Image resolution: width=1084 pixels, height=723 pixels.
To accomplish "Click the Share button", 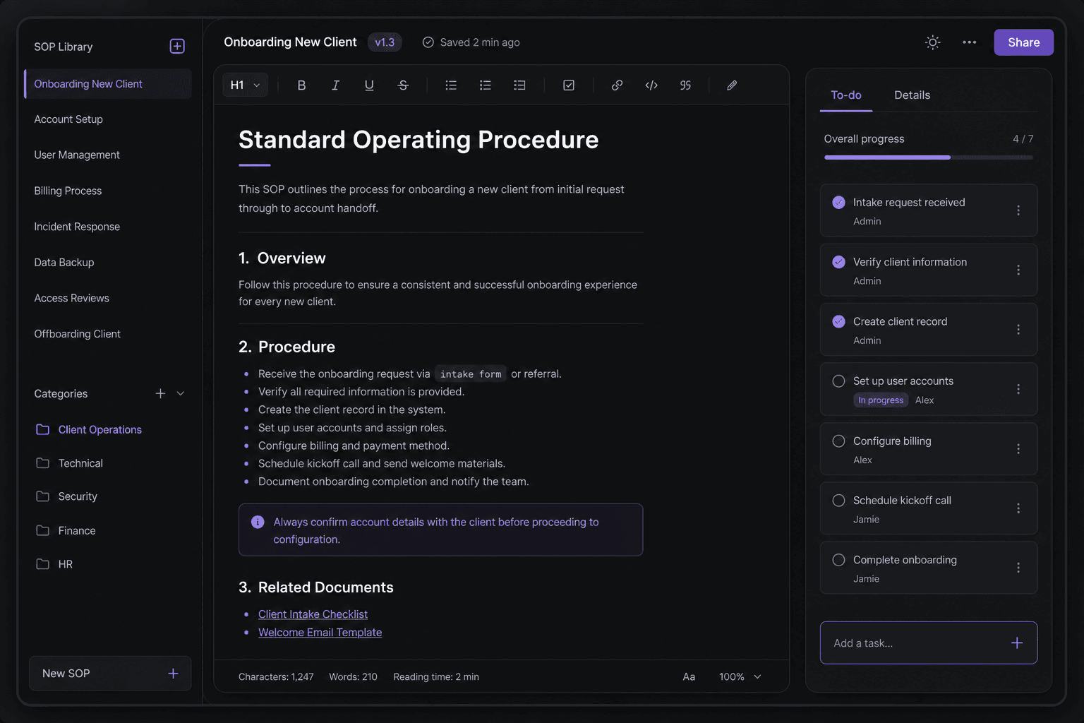I will click(1023, 42).
